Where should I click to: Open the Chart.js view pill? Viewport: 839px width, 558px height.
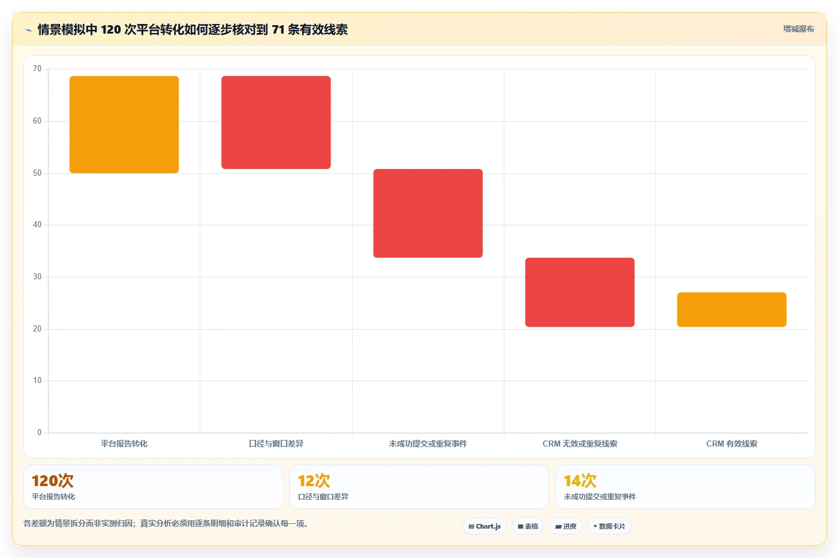[485, 526]
